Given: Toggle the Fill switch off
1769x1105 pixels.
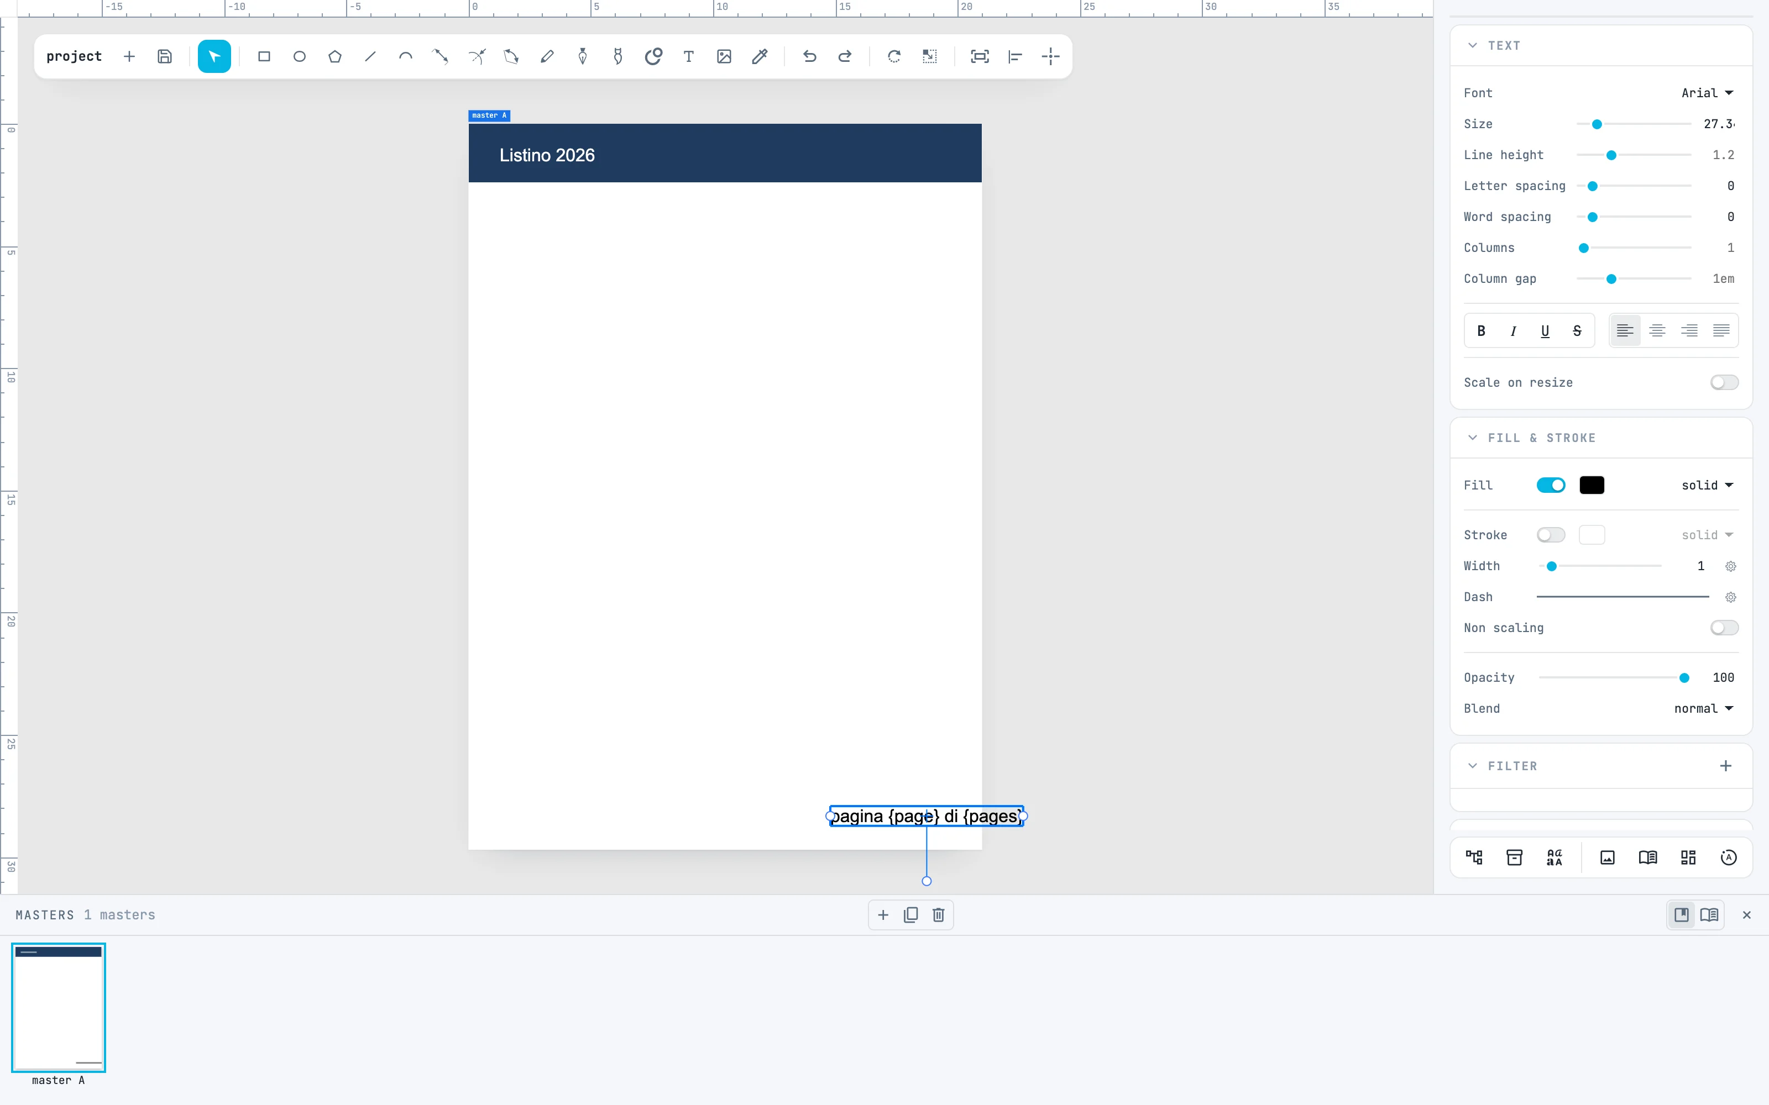Looking at the screenshot, I should click(x=1551, y=485).
